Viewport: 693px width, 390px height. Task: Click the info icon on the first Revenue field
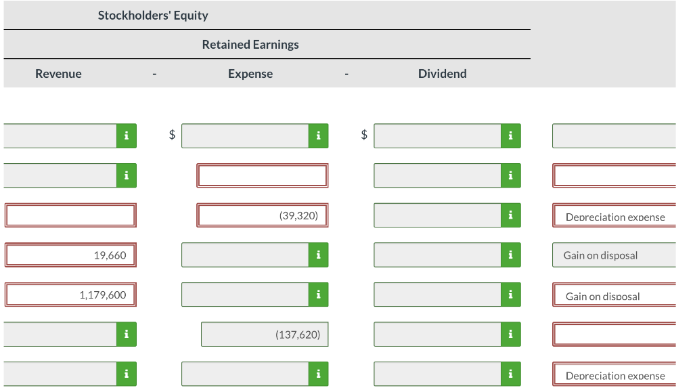coord(125,135)
